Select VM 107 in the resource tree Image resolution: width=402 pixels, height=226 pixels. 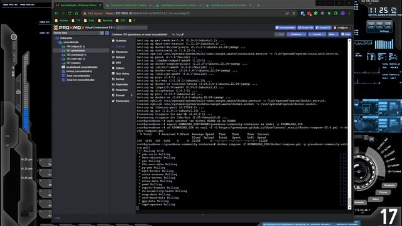(73, 63)
